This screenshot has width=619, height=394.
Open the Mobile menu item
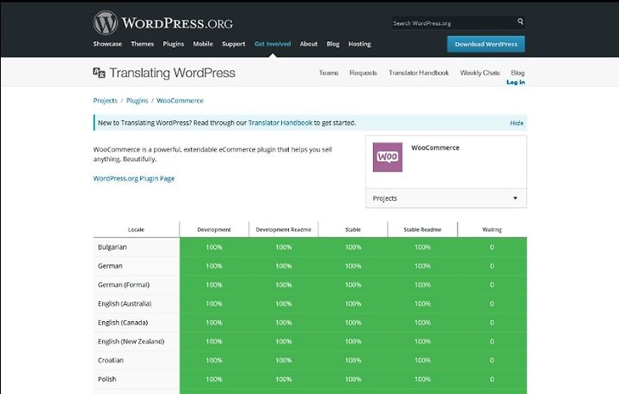tap(203, 44)
